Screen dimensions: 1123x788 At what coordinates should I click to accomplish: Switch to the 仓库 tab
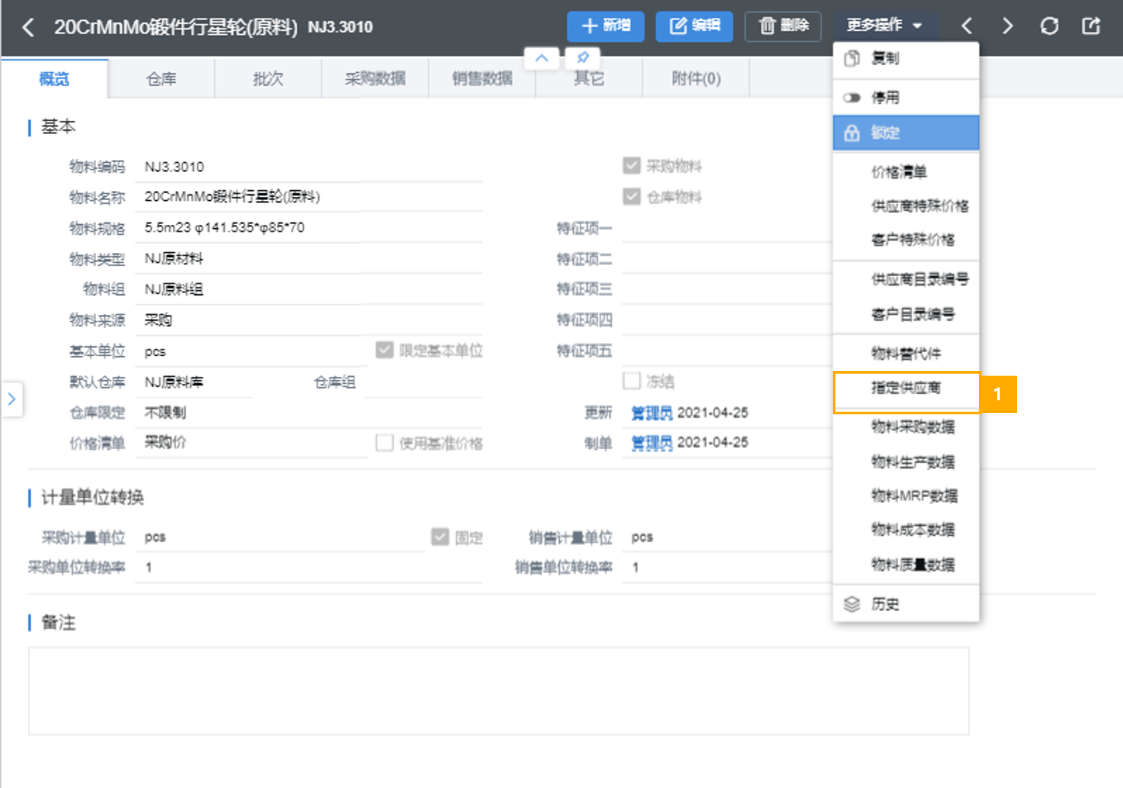[x=161, y=79]
